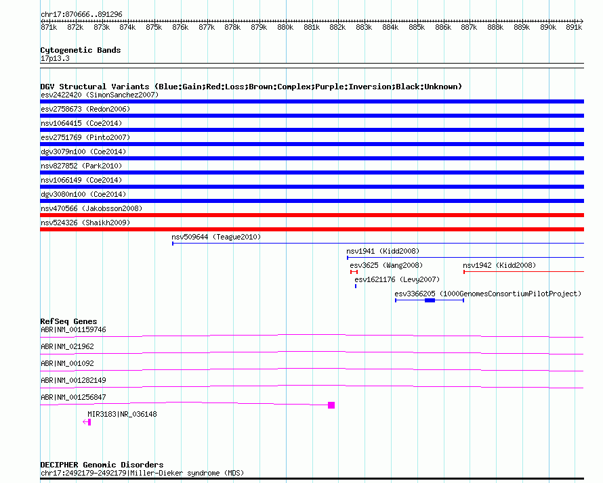The height and width of the screenshot is (483, 603).
Task: Click the red nsv470566 loss variant bar
Action: coord(312,215)
